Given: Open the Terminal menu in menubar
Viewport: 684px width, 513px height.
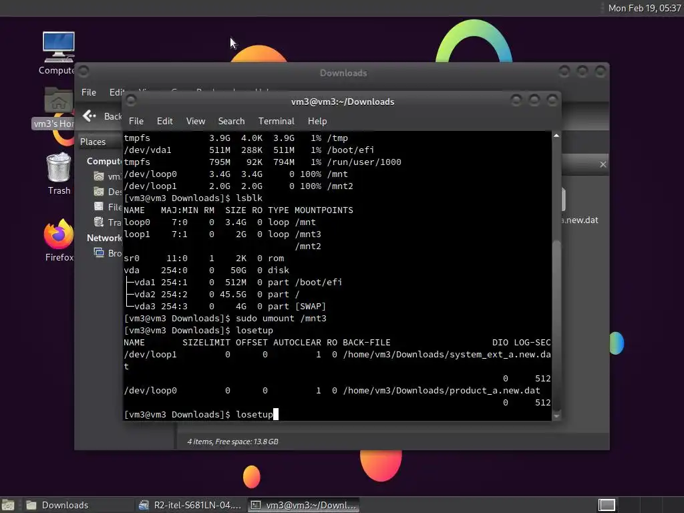Looking at the screenshot, I should pos(276,121).
